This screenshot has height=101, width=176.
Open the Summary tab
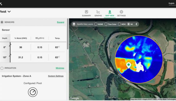tap(86, 13)
